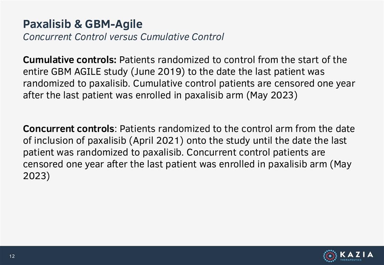Screen dimensions: 384x265
Task: Click the line starting 'patient was randomized to paxalisib'
Action: pyautogui.click(x=174, y=152)
